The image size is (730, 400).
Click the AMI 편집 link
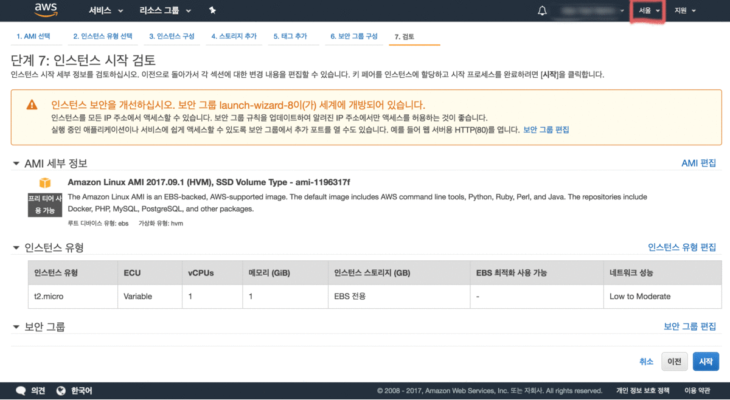point(698,163)
